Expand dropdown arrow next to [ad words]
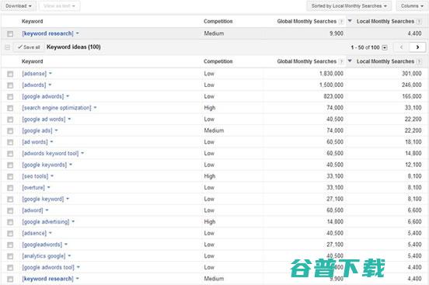Screen dimensions: 429x285 pos(51,141)
